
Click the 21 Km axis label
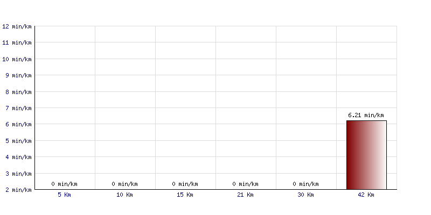245,195
